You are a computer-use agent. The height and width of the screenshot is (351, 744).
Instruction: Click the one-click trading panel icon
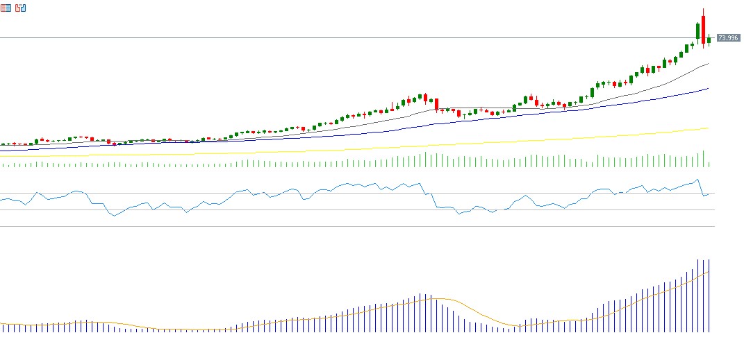point(20,8)
